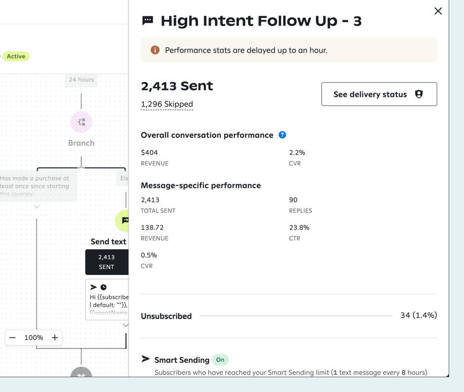Click the Active status badge

click(x=16, y=56)
